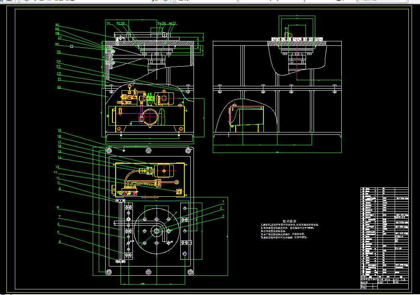Select part callout number 23
Viewport: 420px width, 295px height.
(x=58, y=66)
